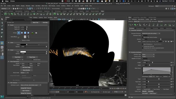
Task: Choose the square brush artisan profile
Action: [28, 33]
